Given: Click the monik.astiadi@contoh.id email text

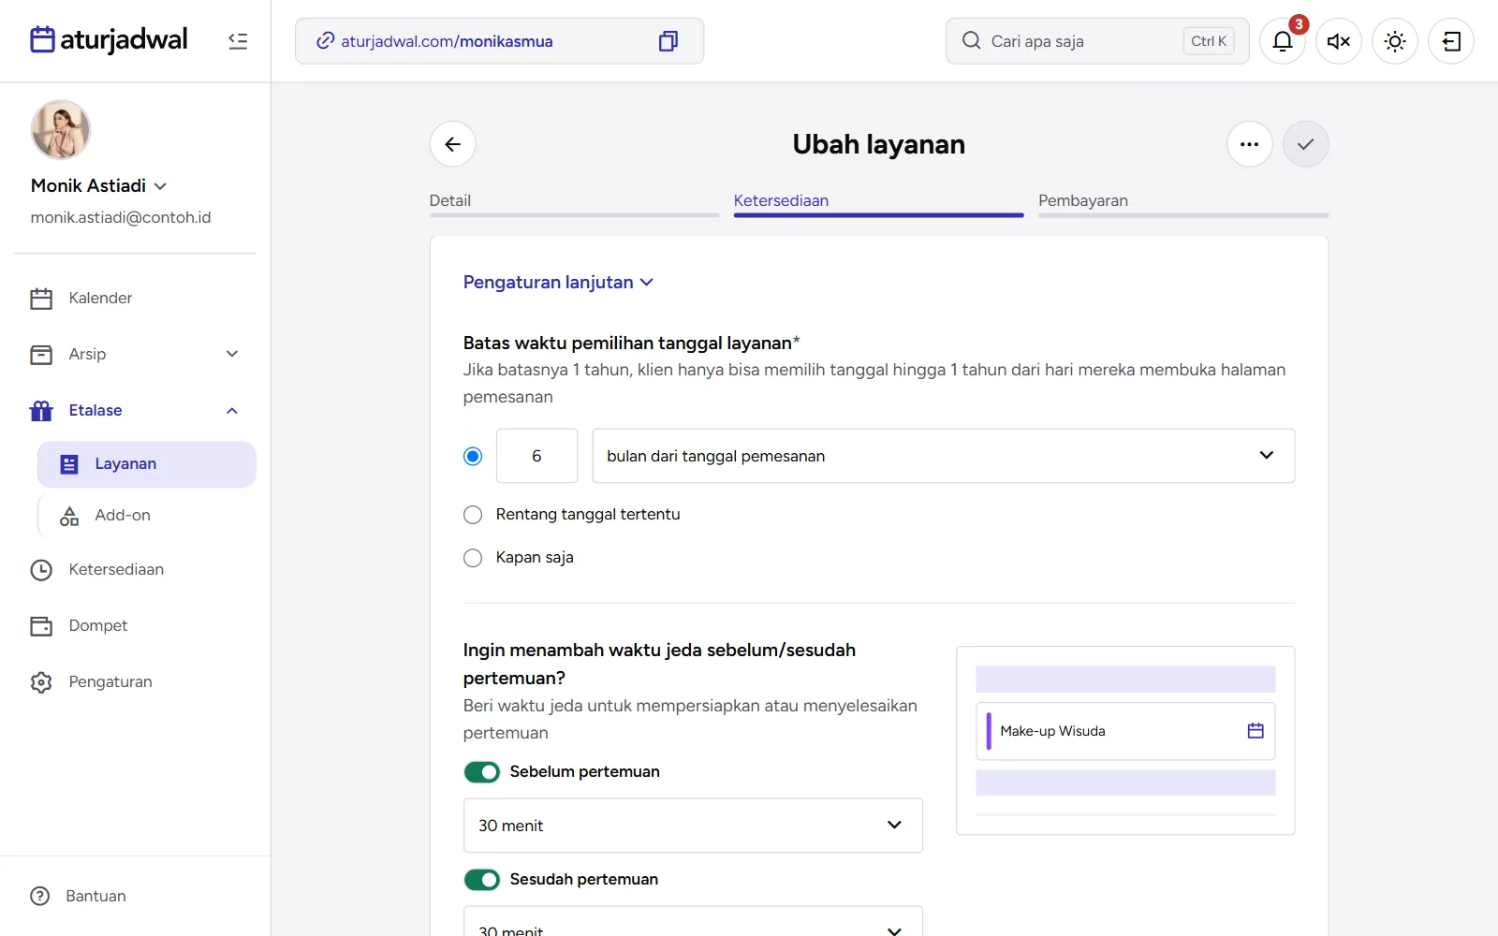Looking at the screenshot, I should tap(121, 217).
